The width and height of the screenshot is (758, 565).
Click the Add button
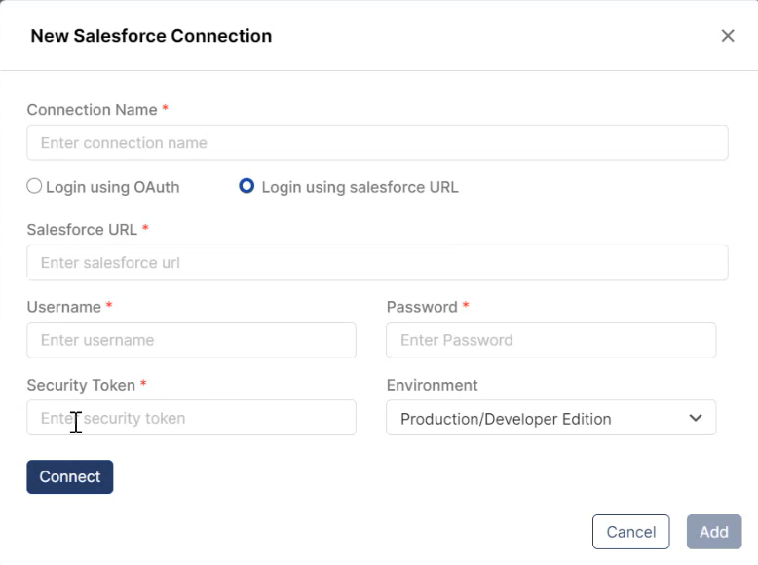tap(713, 532)
